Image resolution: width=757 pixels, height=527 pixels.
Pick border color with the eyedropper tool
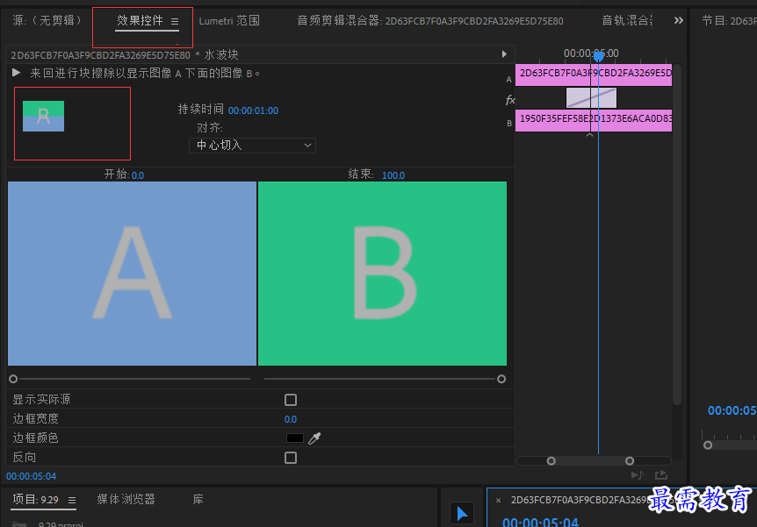314,438
